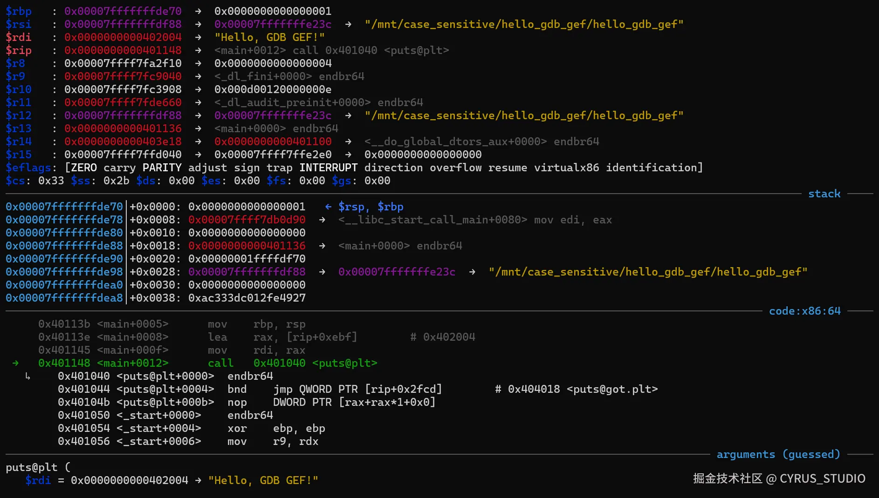Click the CYRUS_STUDIO watermark text
This screenshot has height=498, width=879.
[822, 478]
